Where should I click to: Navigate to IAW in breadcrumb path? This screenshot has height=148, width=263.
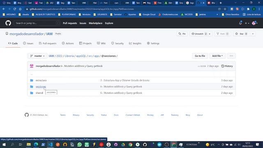(51, 56)
